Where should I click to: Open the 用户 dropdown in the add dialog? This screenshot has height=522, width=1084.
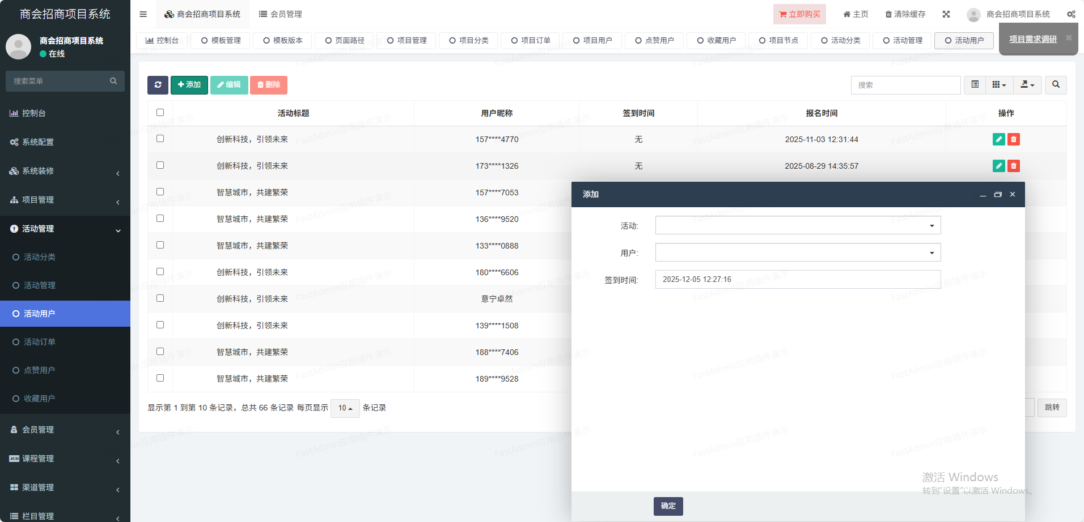coord(798,253)
